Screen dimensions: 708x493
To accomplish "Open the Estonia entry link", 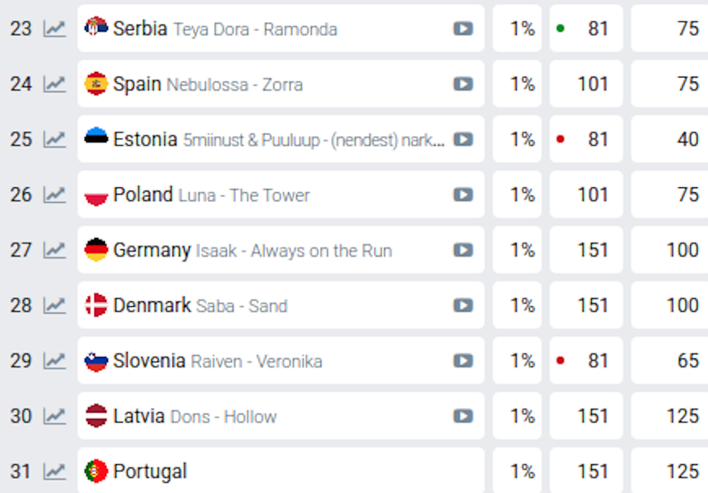I will coord(145,139).
